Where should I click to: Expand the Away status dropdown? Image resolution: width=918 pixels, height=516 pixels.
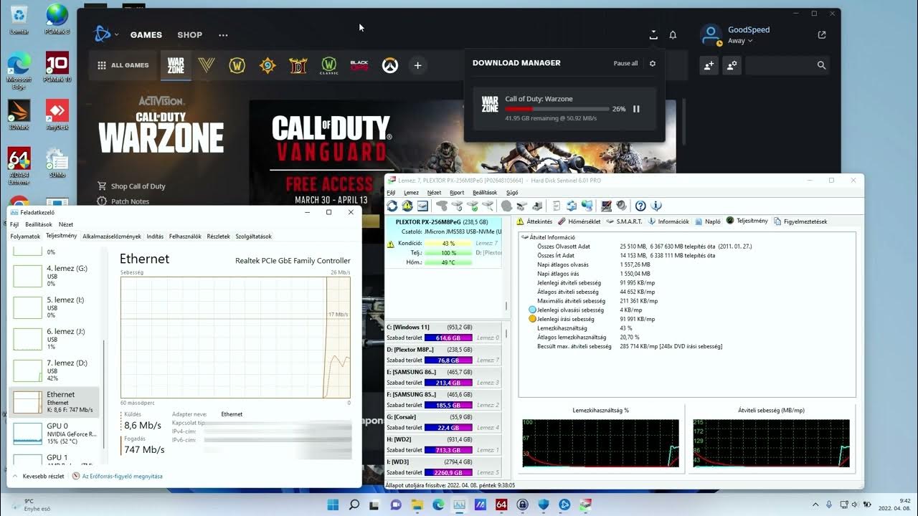tap(740, 41)
